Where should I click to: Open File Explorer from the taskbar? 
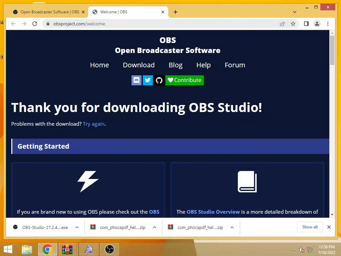pyautogui.click(x=27, y=249)
